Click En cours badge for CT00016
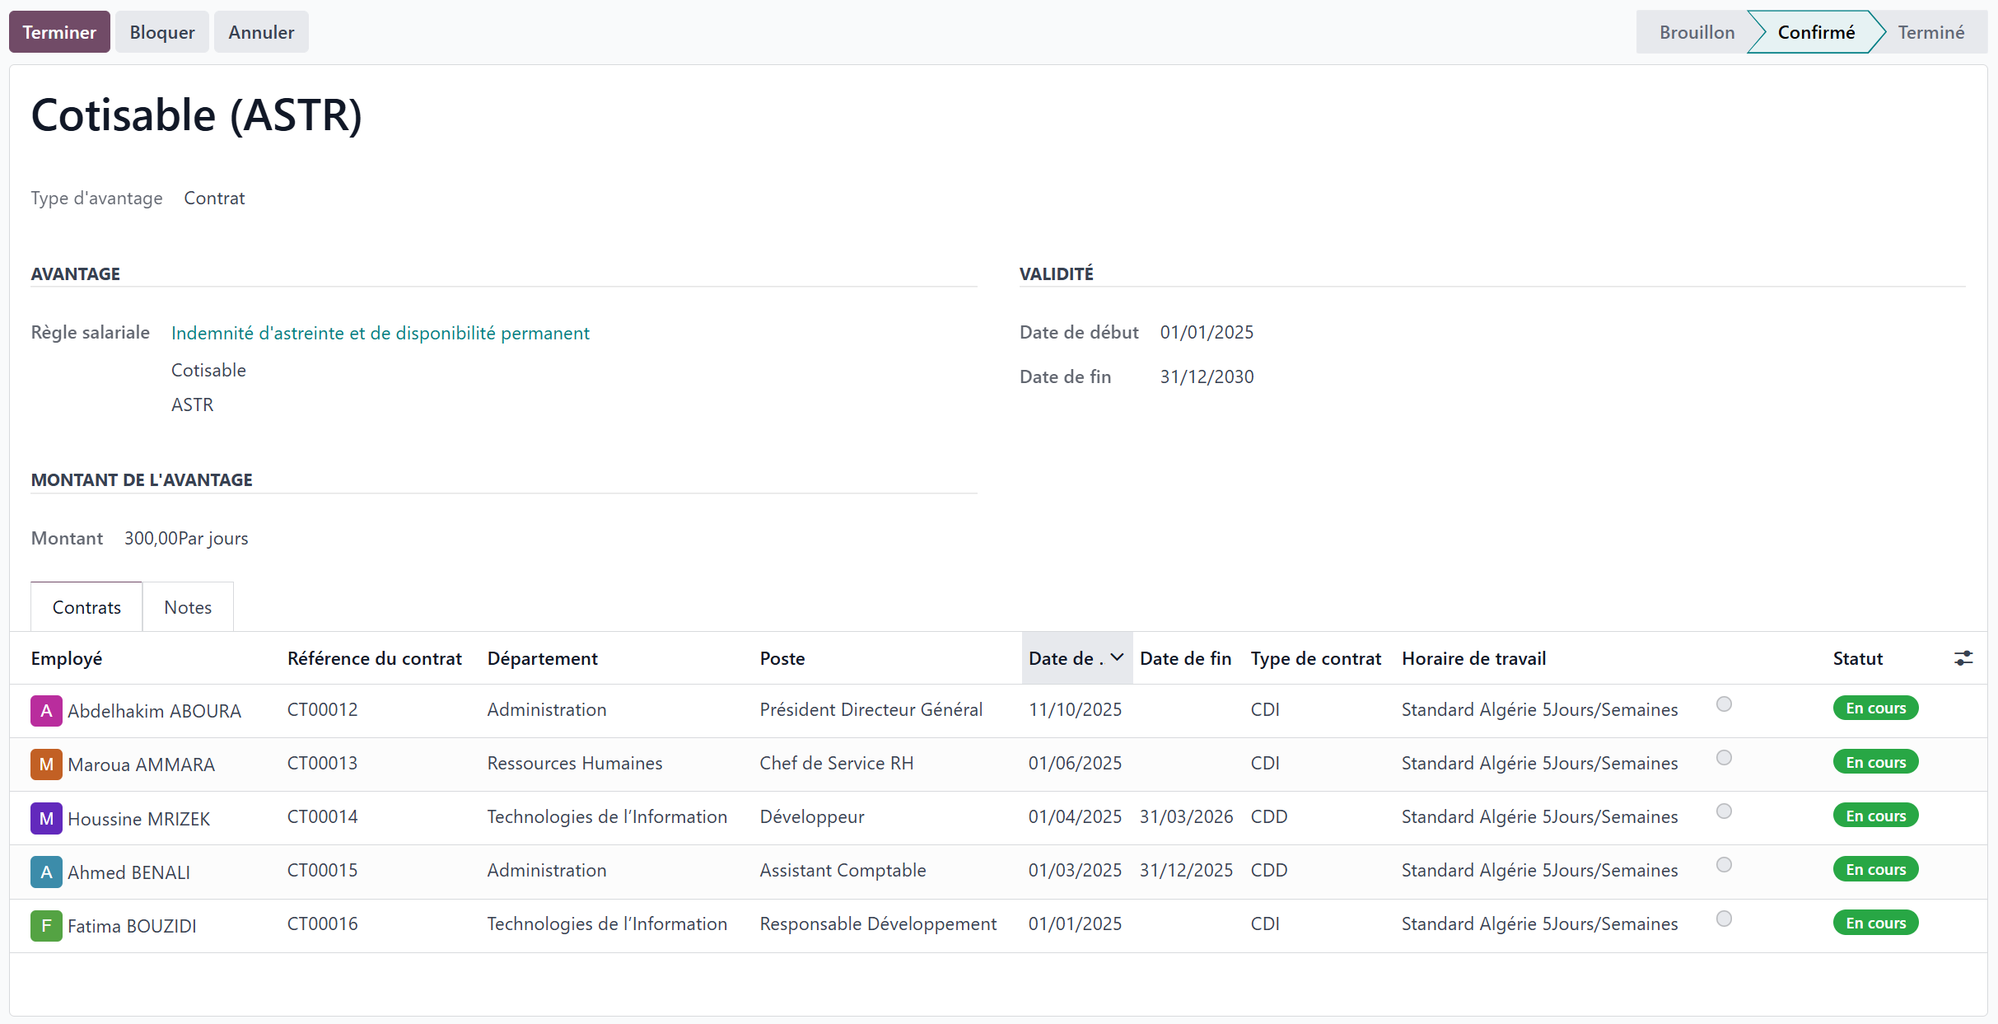1998x1024 pixels. tap(1875, 923)
